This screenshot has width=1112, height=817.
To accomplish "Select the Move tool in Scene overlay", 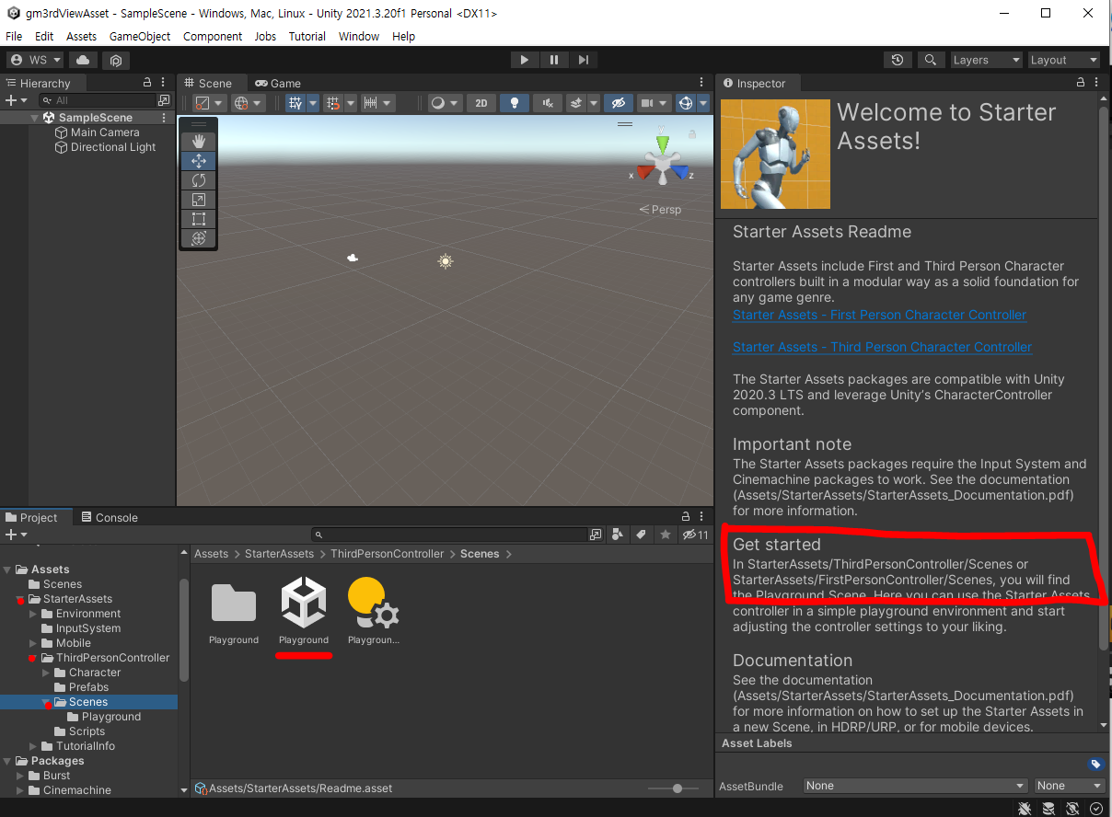I will pos(198,160).
